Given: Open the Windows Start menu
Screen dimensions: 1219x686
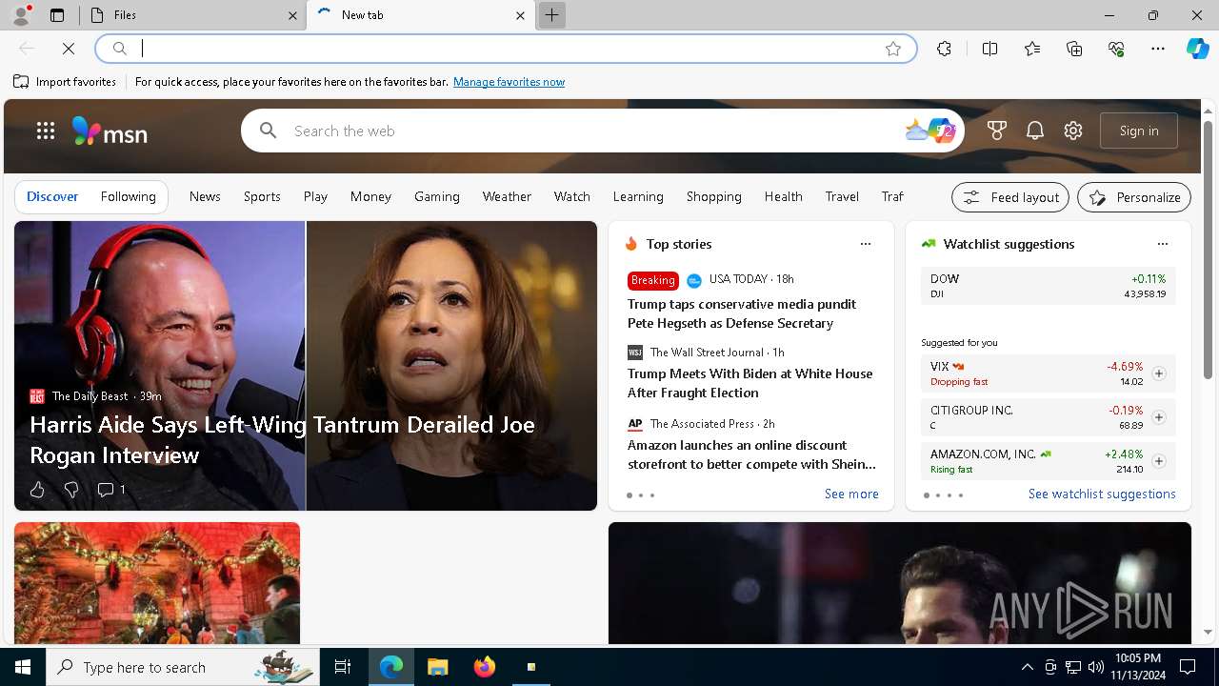Looking at the screenshot, I should click(23, 667).
